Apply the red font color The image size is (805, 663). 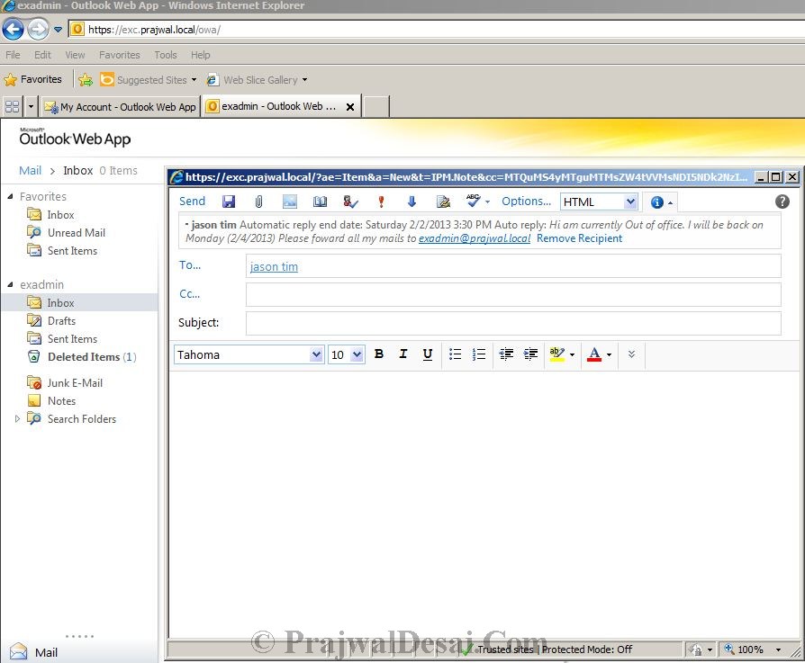[594, 354]
